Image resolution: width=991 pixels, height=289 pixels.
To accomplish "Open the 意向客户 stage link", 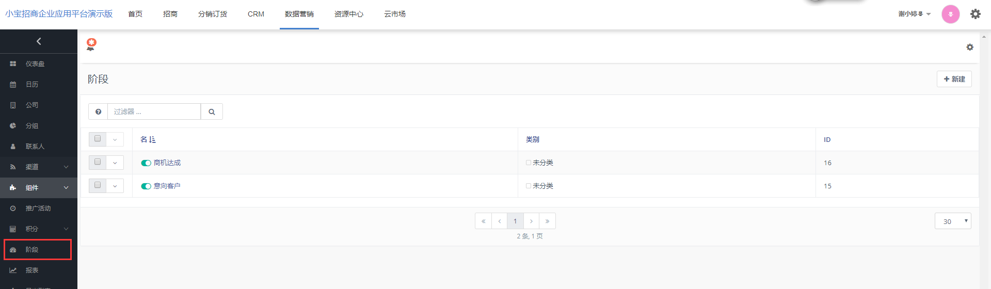I will coord(167,186).
